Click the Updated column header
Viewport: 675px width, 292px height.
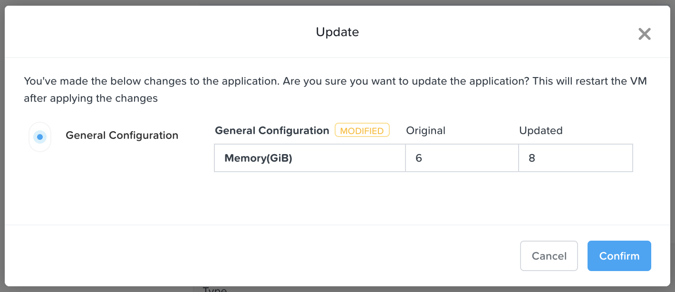[540, 130]
